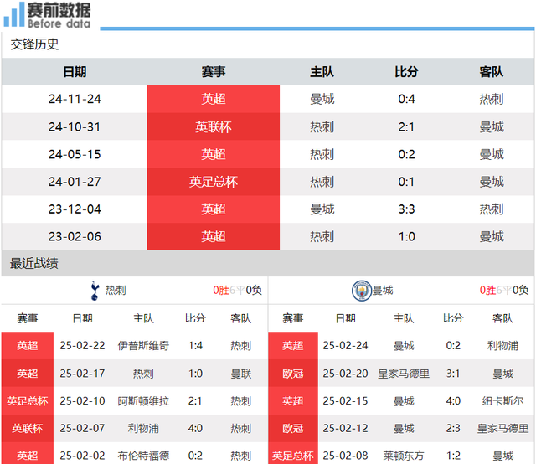The image size is (536, 464).
Task: Select the 24-11-24 date cell
Action: [75, 99]
